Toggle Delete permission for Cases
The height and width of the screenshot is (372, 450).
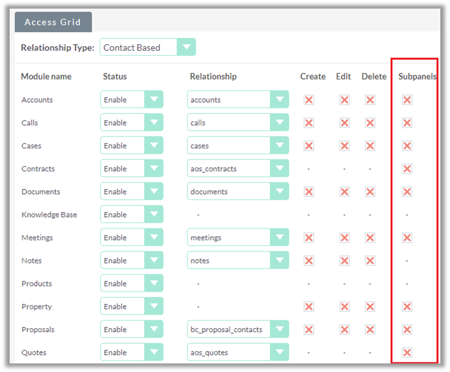click(x=370, y=146)
